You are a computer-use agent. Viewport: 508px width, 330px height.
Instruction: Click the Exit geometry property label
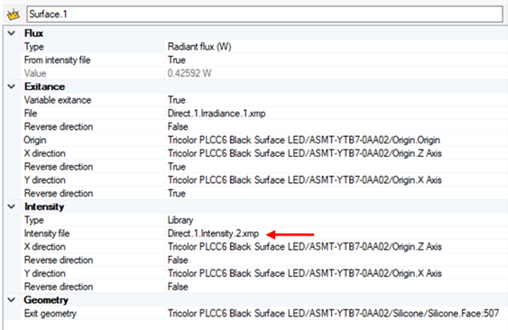pos(51,314)
